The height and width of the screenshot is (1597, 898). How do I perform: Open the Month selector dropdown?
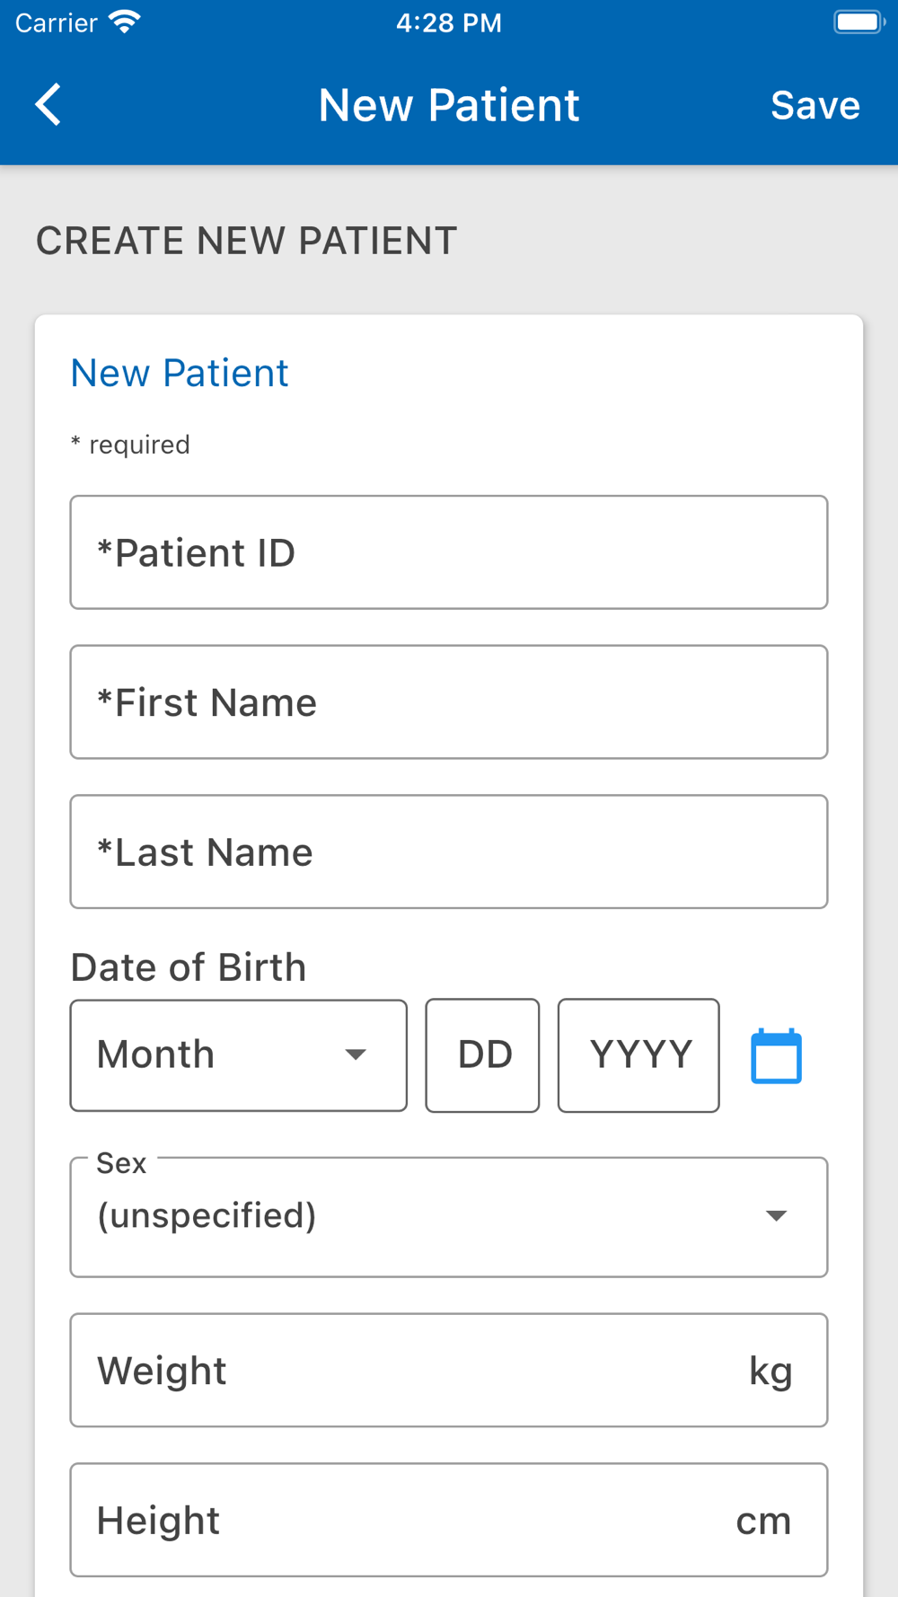pyautogui.click(x=238, y=1055)
